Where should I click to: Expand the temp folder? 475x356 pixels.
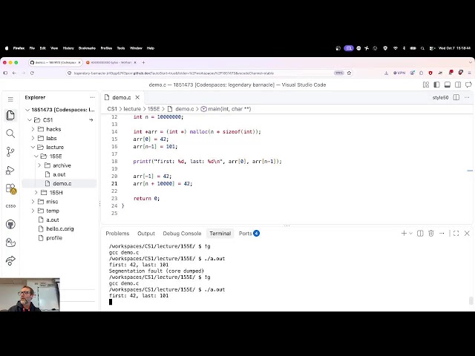pyautogui.click(x=33, y=211)
